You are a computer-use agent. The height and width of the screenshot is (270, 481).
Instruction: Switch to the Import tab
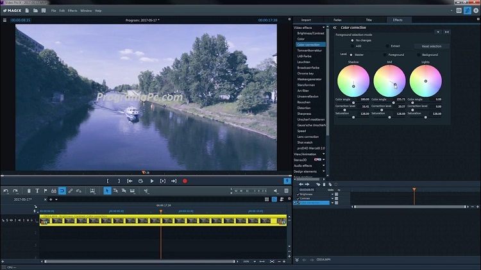click(305, 20)
